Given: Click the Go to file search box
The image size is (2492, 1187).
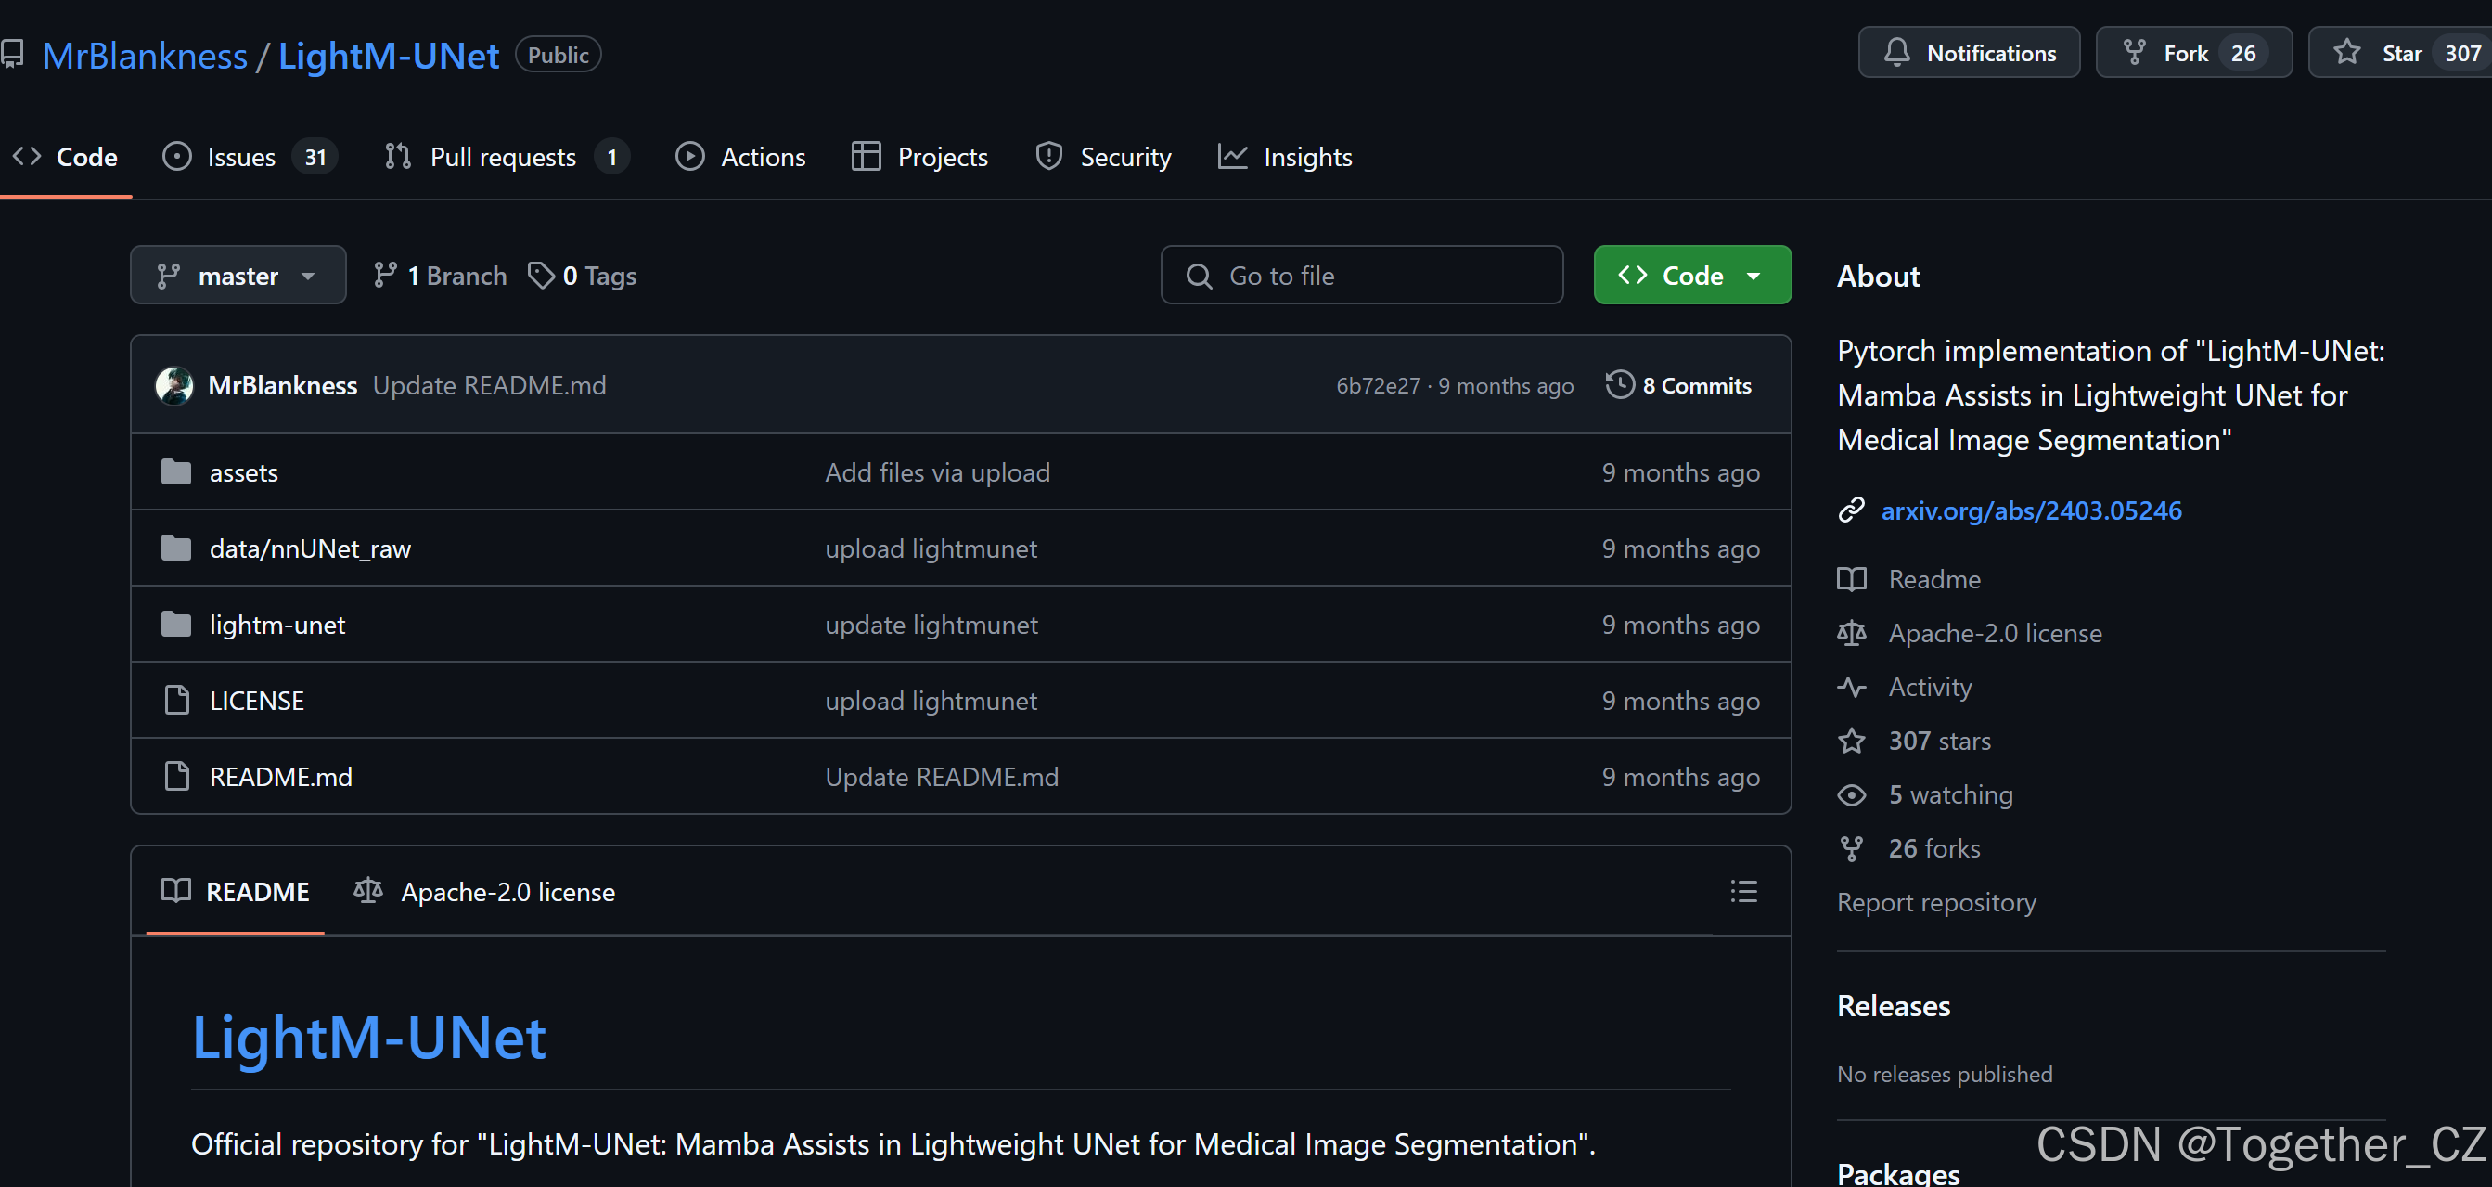Looking at the screenshot, I should (1361, 275).
